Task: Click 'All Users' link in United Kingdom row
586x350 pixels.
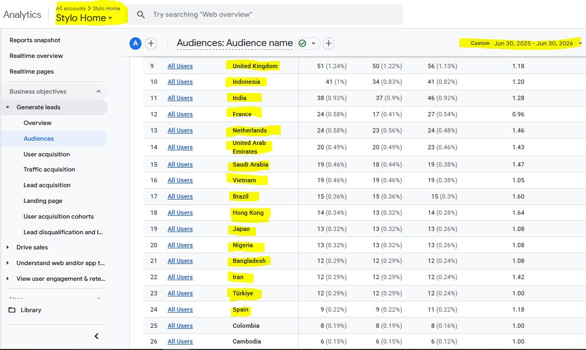Action: pos(180,66)
